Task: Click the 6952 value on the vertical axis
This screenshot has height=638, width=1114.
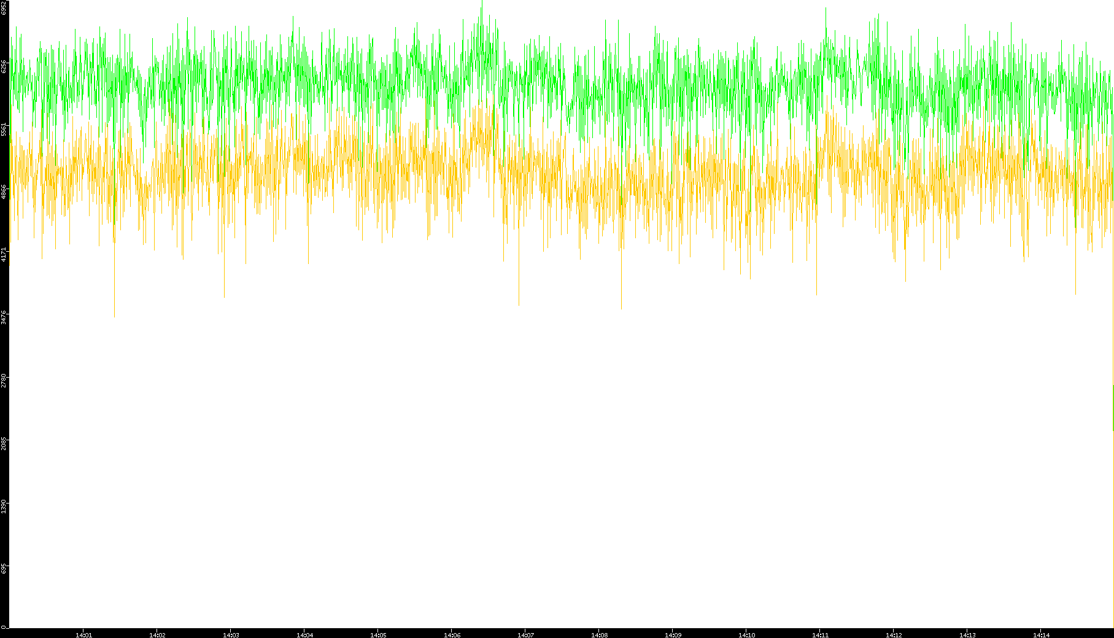Action: coord(4,7)
